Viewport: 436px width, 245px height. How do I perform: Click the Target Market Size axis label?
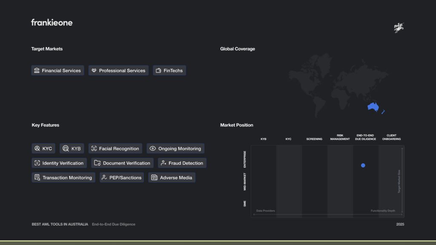pos(399,181)
